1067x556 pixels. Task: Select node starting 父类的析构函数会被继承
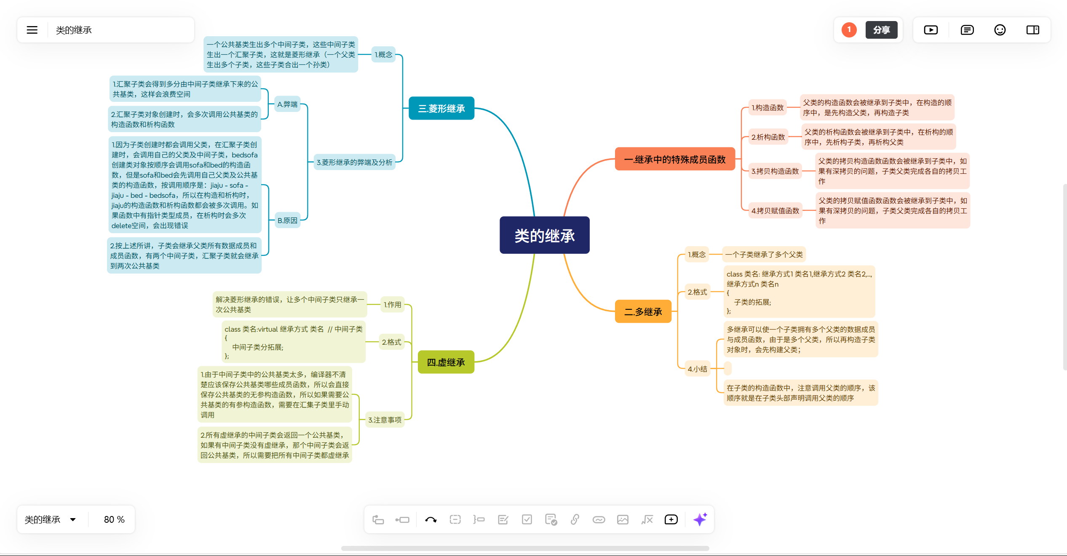[x=879, y=137]
